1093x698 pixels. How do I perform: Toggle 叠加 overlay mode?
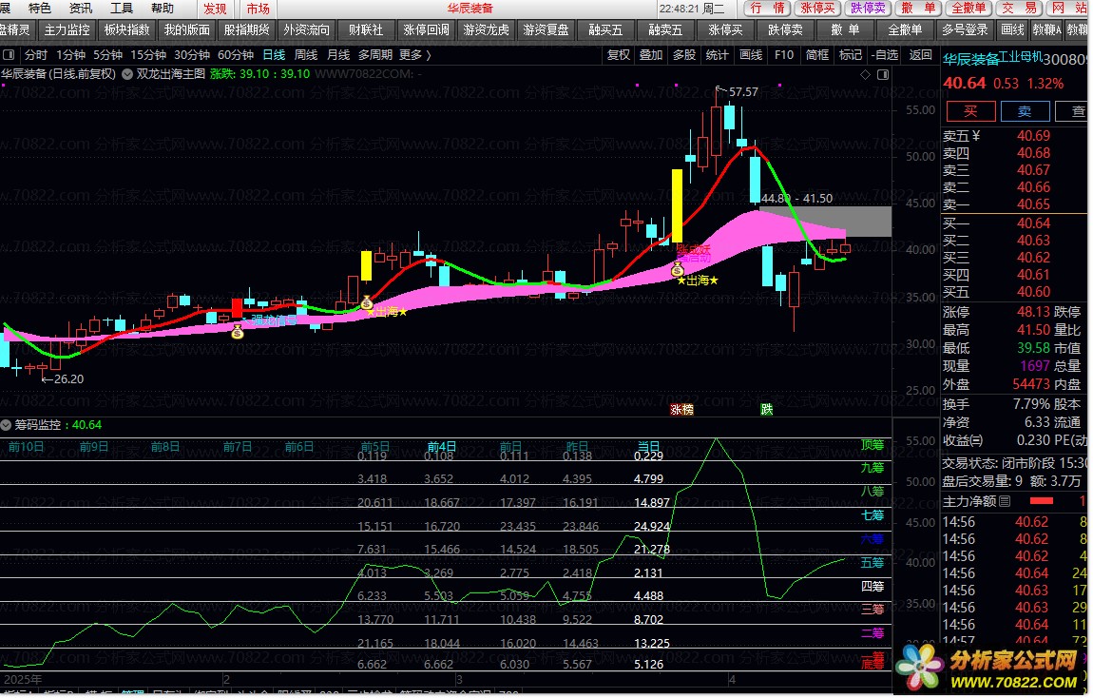point(651,55)
